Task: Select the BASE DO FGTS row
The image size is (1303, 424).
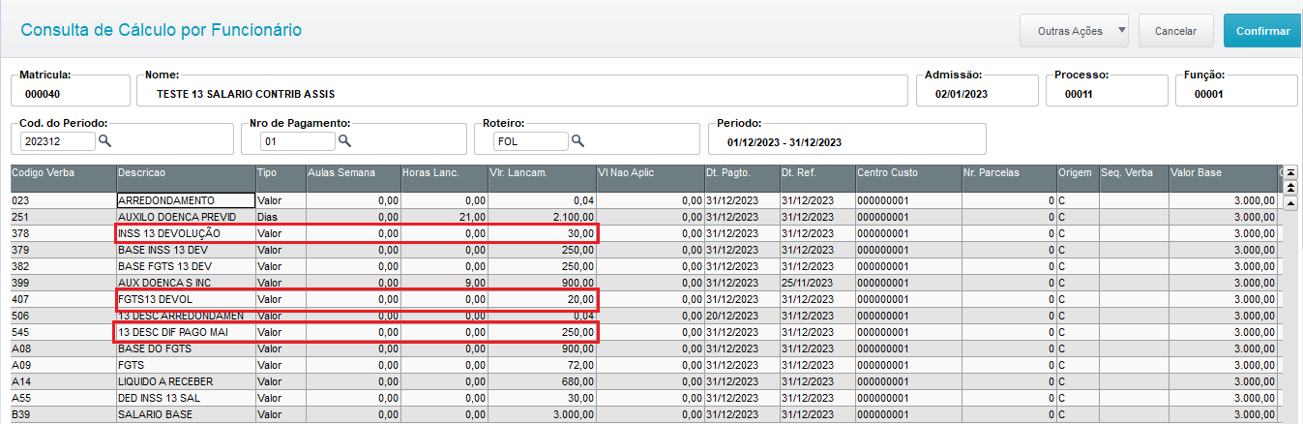Action: click(x=644, y=348)
